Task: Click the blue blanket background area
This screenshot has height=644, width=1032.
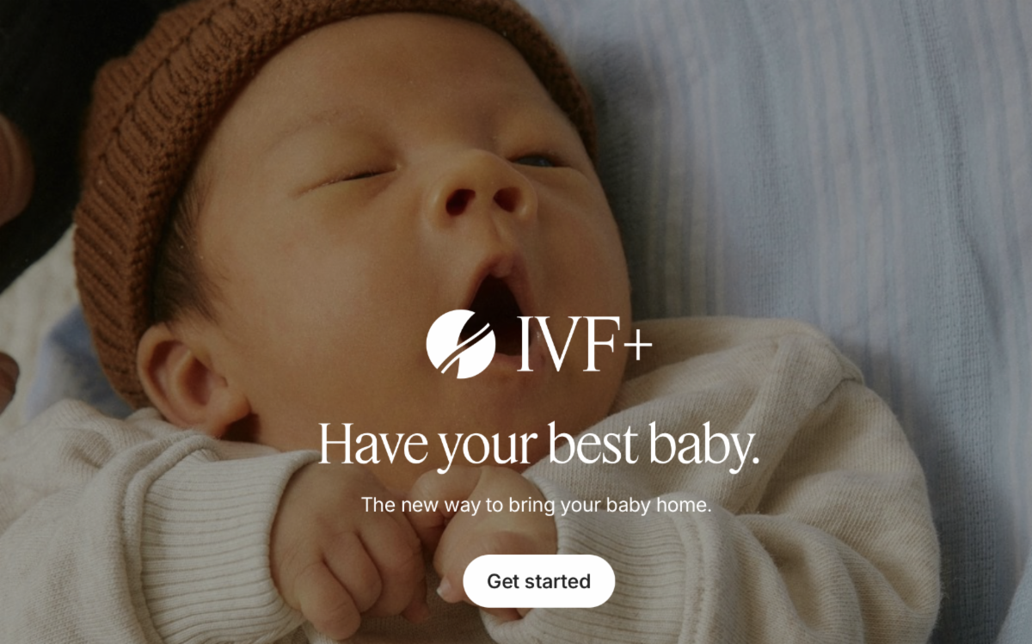Action: 817,172
